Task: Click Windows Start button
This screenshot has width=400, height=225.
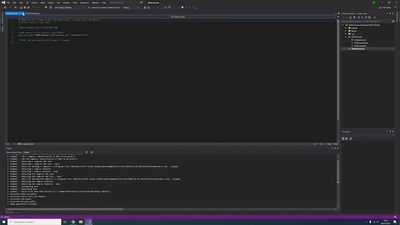Action: tap(4, 222)
